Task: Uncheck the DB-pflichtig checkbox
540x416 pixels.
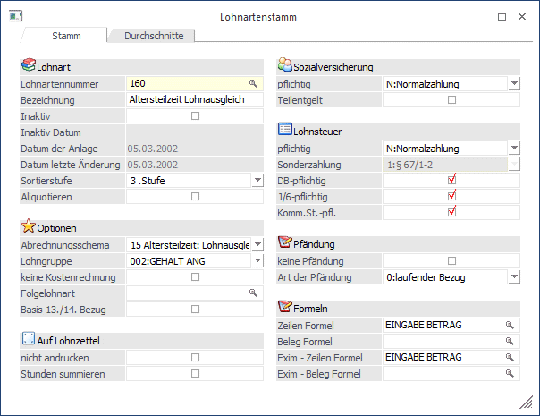Action: [452, 180]
